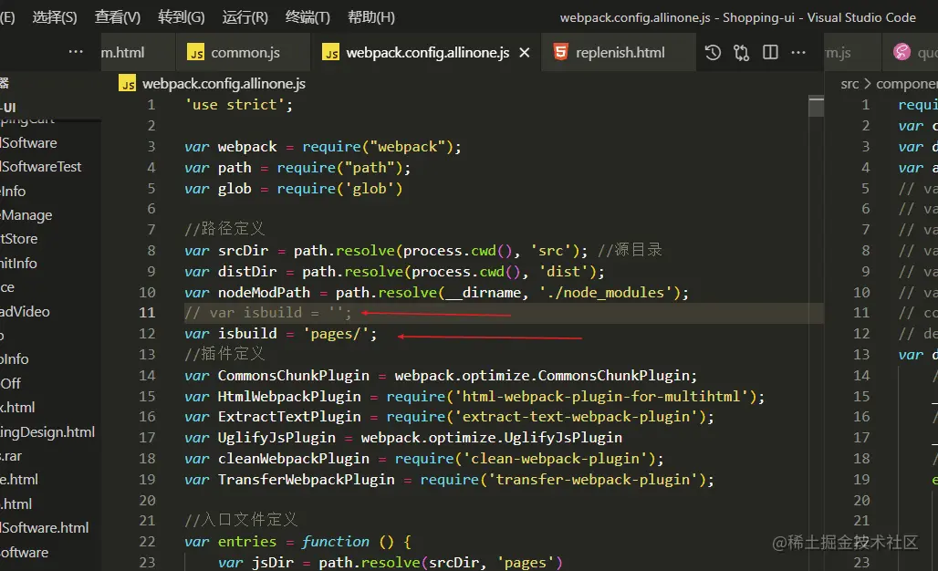This screenshot has width=938, height=571.
Task: Click the webpack.config.allinone.js breadcrumb
Action: [224, 84]
